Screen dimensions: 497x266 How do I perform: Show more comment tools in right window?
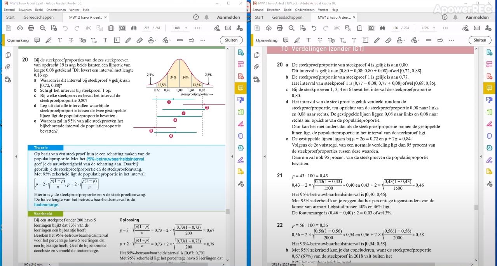452,40
